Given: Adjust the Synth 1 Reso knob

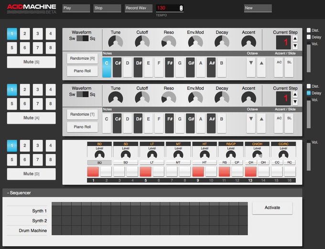Looking at the screenshot, I should [169, 41].
